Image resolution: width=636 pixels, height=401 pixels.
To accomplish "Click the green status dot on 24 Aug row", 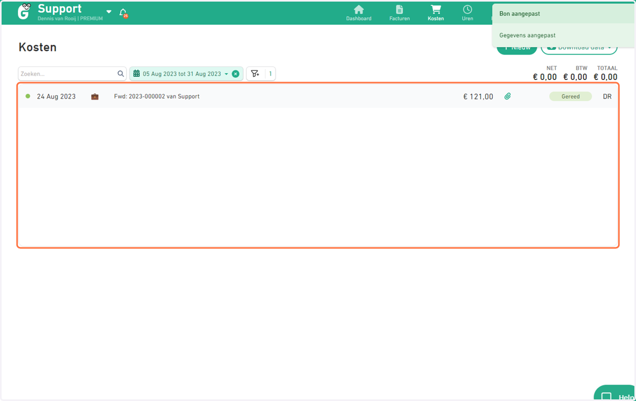I will pyautogui.click(x=28, y=96).
